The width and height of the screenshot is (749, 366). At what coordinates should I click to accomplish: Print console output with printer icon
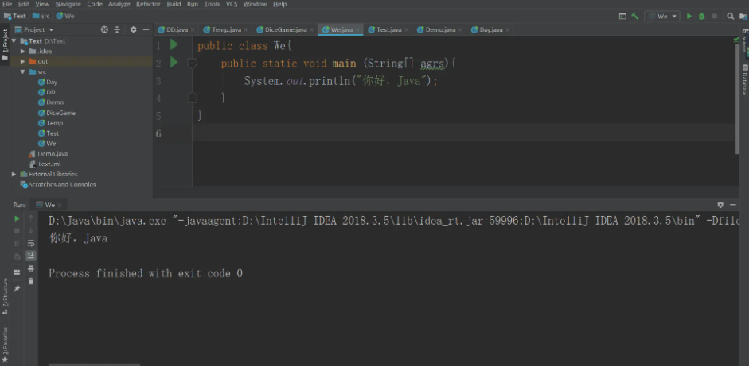(31, 269)
